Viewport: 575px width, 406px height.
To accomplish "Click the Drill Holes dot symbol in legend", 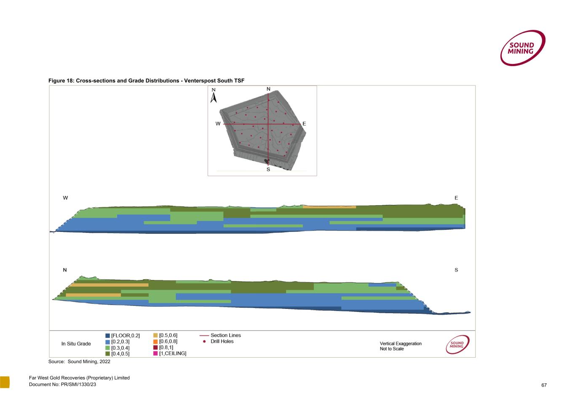I will pyautogui.click(x=204, y=342).
